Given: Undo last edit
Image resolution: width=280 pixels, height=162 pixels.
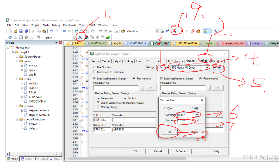Looking at the screenshot, I should 51,31.
